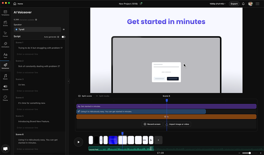Click the Export button
The height and width of the screenshot is (155, 264).
click(x=234, y=4)
